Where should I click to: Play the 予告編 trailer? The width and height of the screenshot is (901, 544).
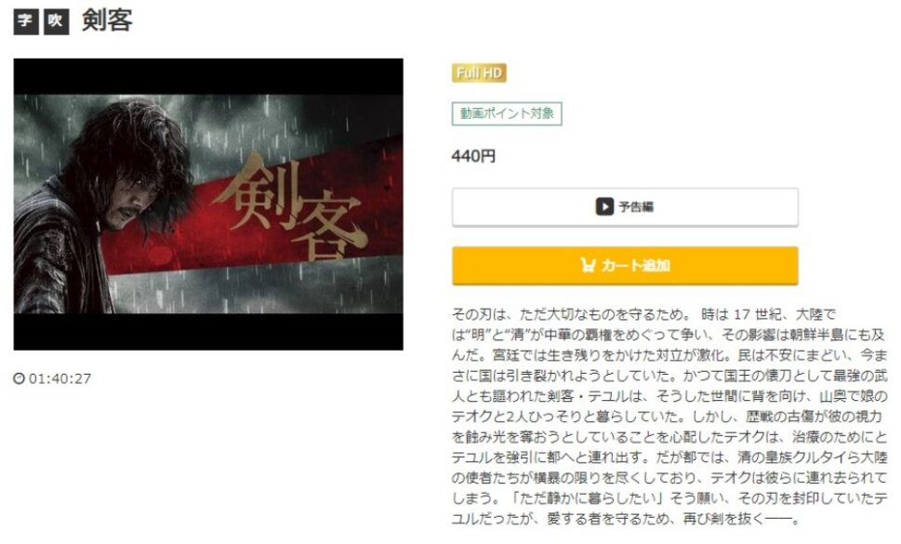(x=625, y=206)
